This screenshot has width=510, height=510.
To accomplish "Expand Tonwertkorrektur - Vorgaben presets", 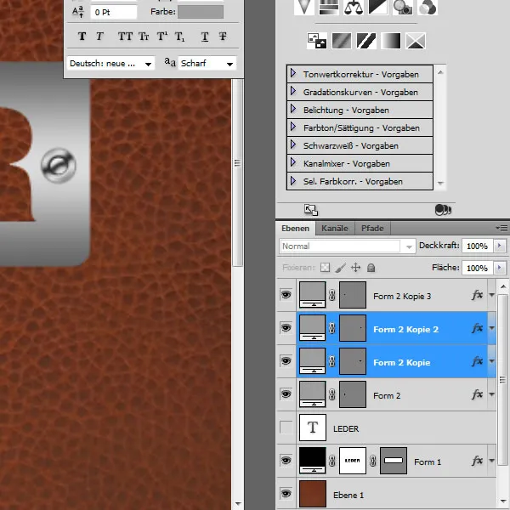I will click(x=293, y=74).
